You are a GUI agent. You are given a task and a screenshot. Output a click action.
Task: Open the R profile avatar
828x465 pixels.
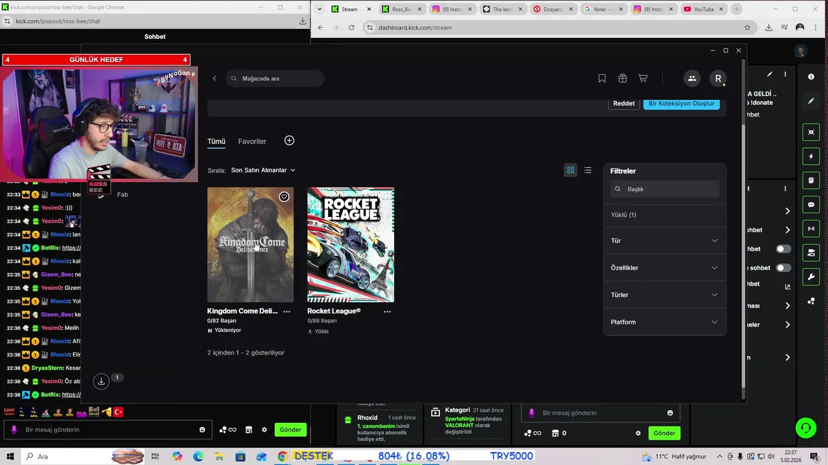tap(718, 78)
